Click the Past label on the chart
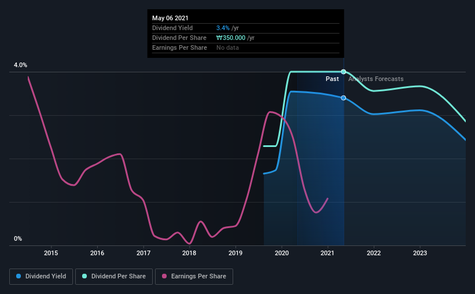Viewport: 475px width, 294px height. [332, 79]
